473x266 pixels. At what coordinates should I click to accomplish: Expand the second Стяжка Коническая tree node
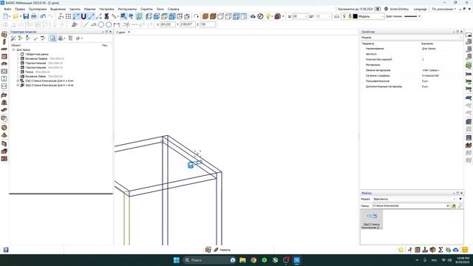(18, 86)
